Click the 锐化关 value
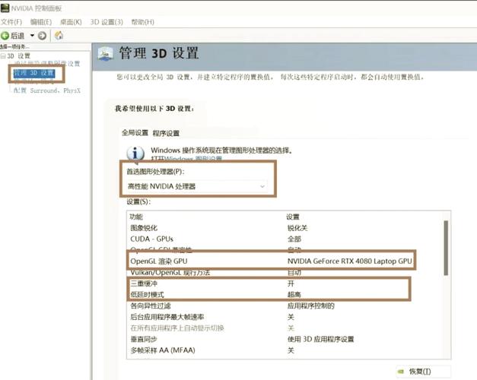 (297, 228)
